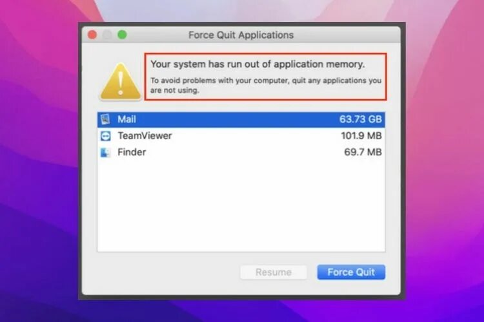
Task: Click the blue Force Quit button
Action: point(351,272)
